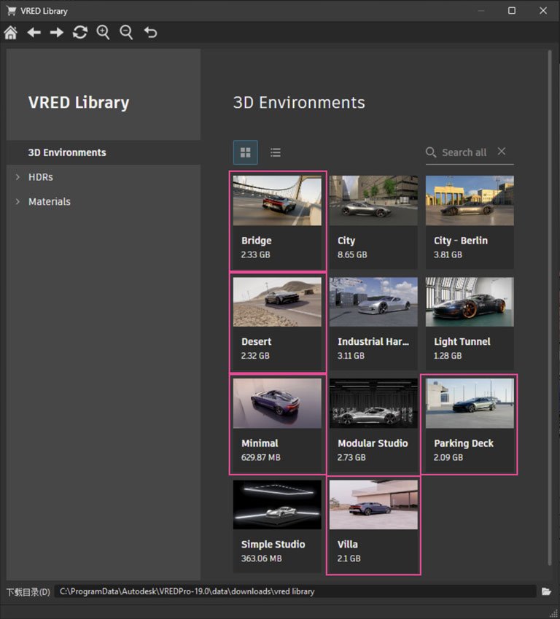Click the search magnifier icon
Image resolution: width=560 pixels, height=619 pixels.
tap(431, 152)
